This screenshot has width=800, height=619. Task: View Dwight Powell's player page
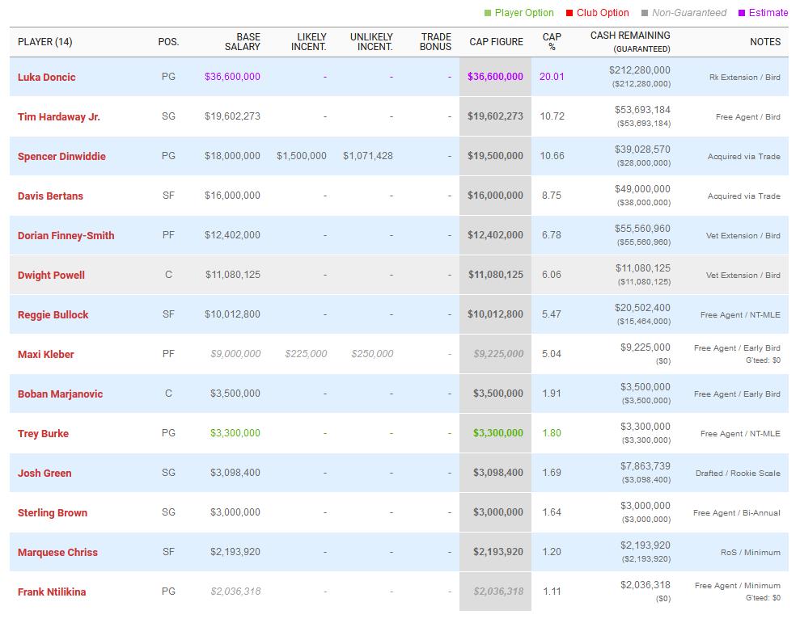point(51,276)
